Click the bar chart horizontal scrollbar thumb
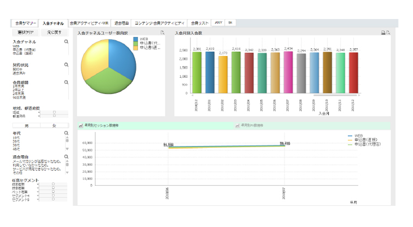The width and height of the screenshot is (413, 227). 335,95
